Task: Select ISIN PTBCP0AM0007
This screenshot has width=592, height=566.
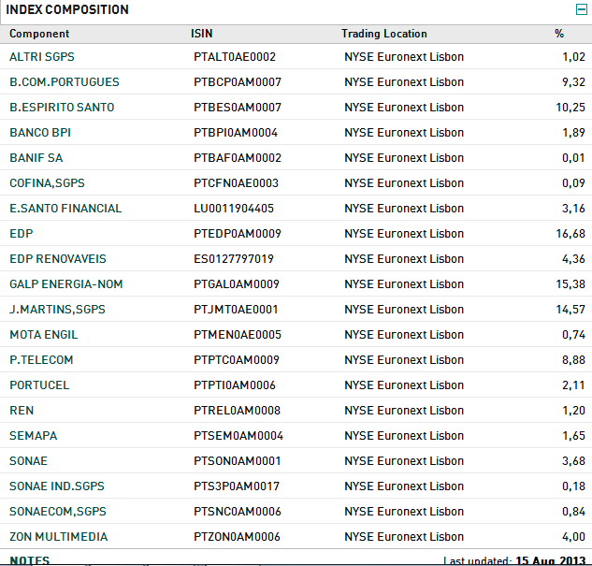Action: pos(238,82)
